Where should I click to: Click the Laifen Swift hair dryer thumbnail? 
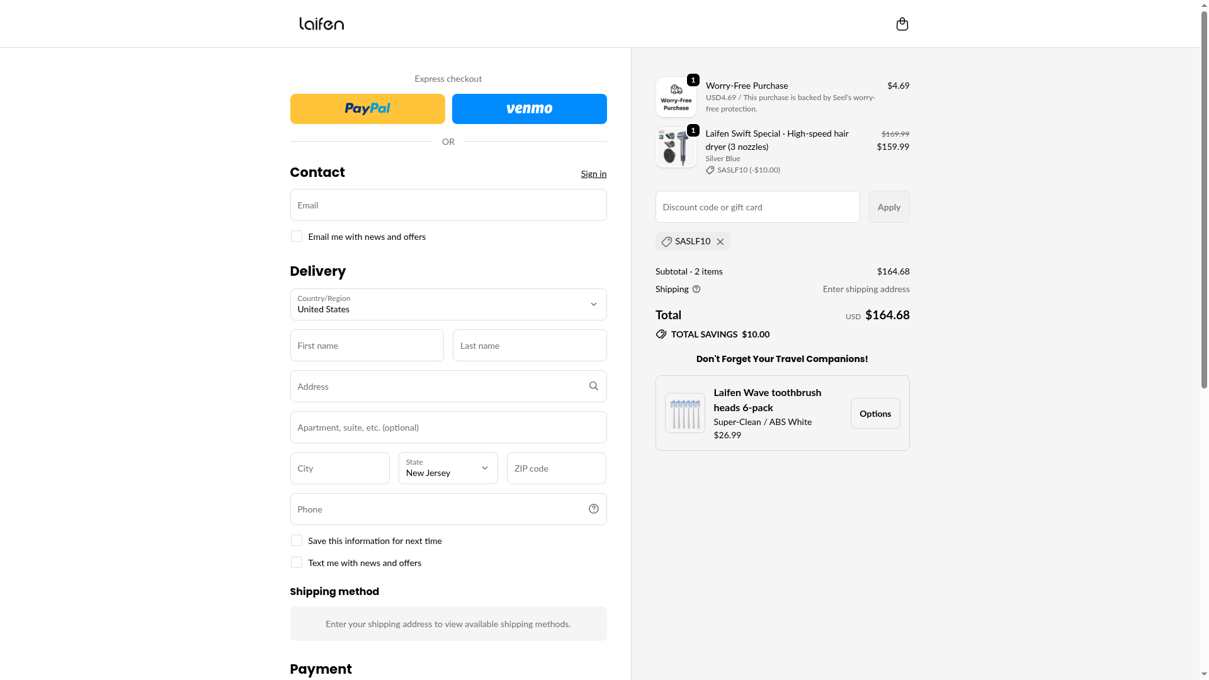(676, 147)
